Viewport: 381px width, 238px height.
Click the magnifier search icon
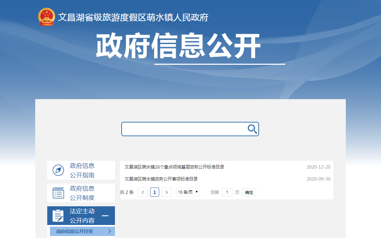pyautogui.click(x=252, y=129)
